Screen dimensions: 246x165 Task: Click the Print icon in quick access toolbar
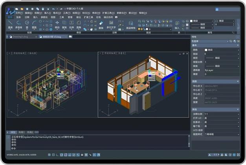43,9
